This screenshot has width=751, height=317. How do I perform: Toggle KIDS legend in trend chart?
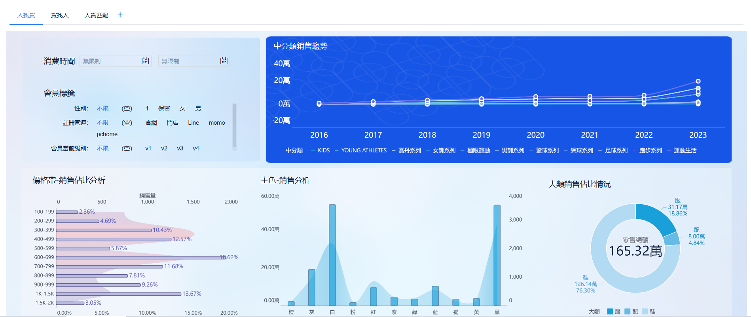(321, 150)
